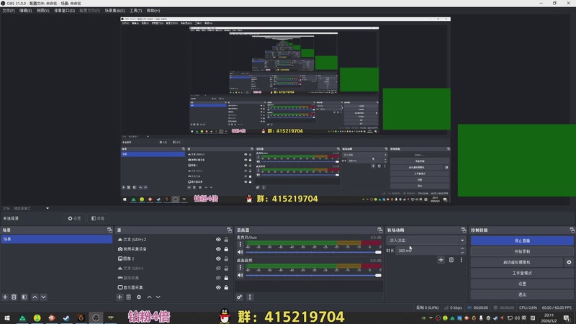Viewport: 576px width, 324px height.
Task: Click the OBS icon in the taskbar
Action: click(96, 318)
